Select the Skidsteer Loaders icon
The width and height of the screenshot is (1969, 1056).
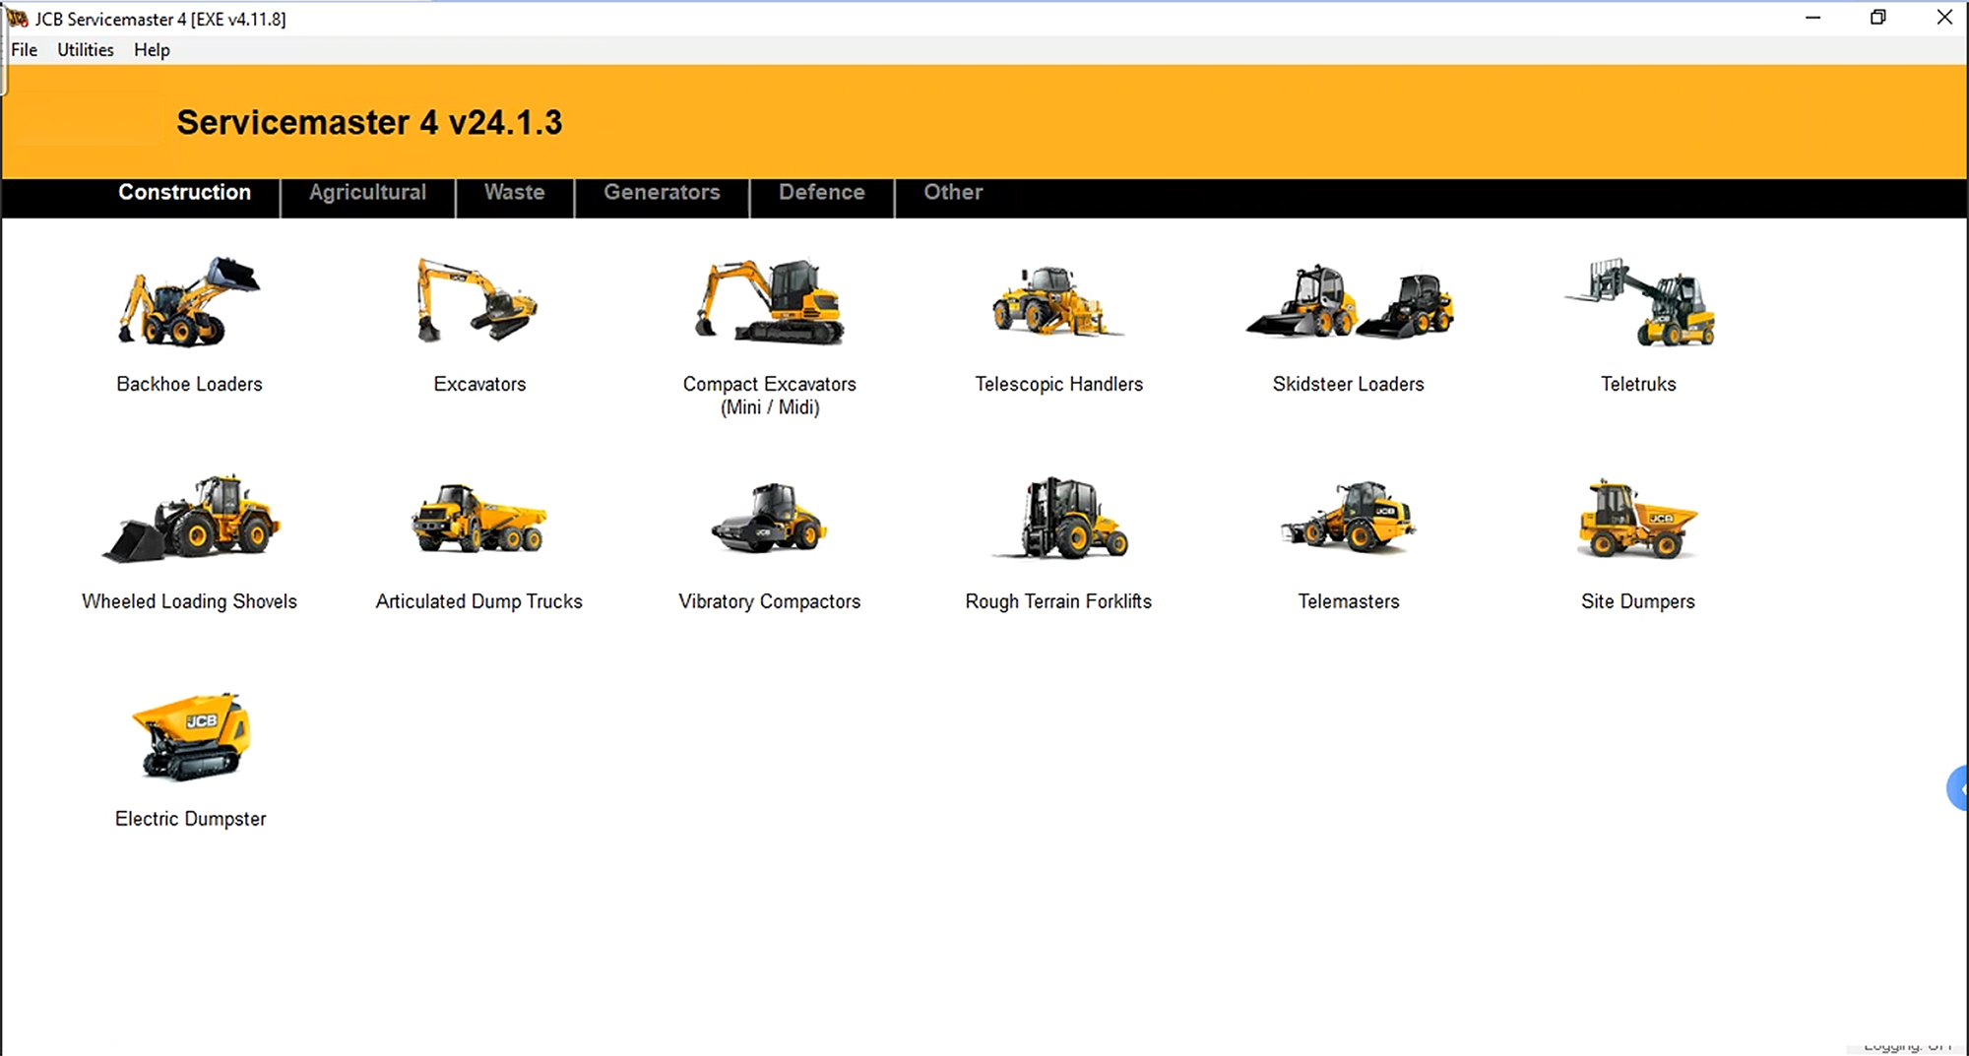(x=1348, y=302)
